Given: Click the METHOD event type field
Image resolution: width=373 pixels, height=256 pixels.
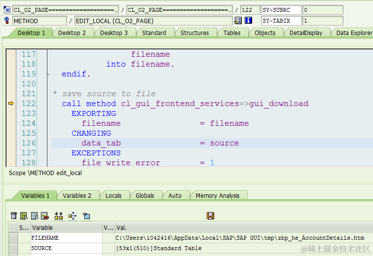Looking at the screenshot, I should [39, 21].
